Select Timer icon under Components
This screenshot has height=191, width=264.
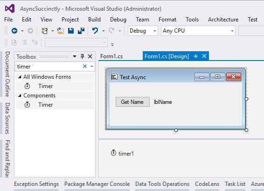click(x=27, y=105)
